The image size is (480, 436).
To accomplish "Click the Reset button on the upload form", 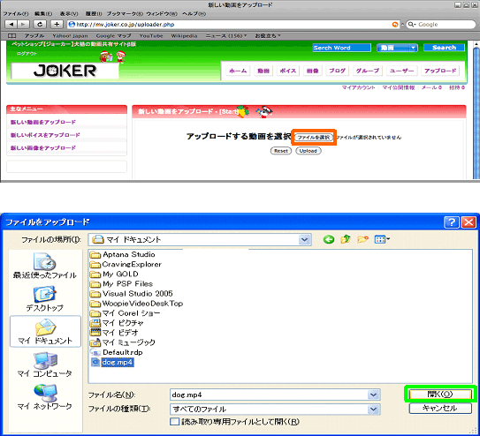I will click(281, 151).
